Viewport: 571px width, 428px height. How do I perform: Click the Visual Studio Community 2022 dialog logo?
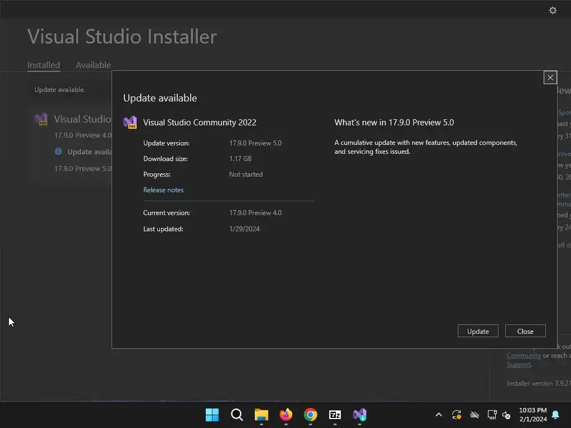pos(130,122)
